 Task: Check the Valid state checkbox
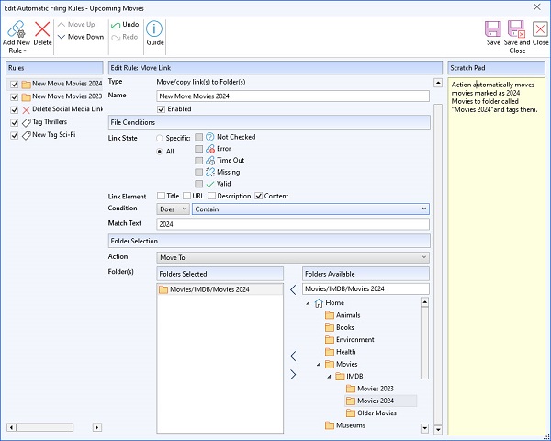click(x=199, y=184)
